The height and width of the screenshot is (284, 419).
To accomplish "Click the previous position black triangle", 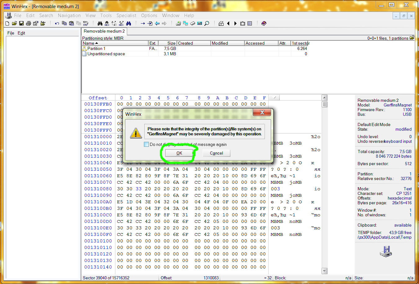I will tap(228, 23).
